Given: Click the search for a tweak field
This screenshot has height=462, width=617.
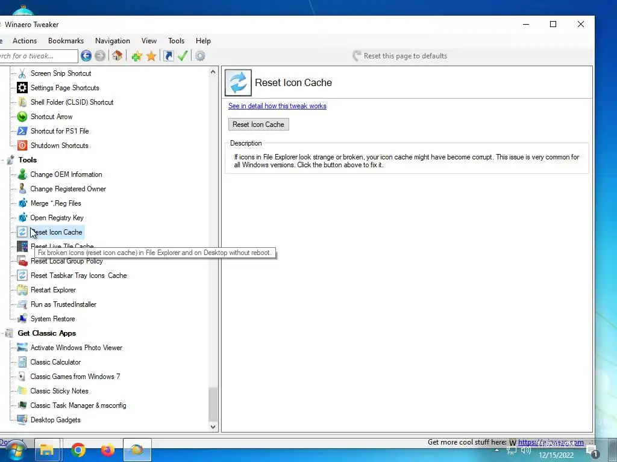Looking at the screenshot, I should coord(39,56).
